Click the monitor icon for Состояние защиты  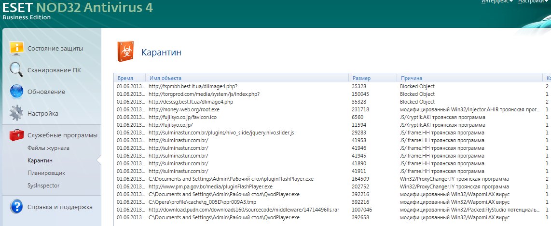pyautogui.click(x=16, y=48)
